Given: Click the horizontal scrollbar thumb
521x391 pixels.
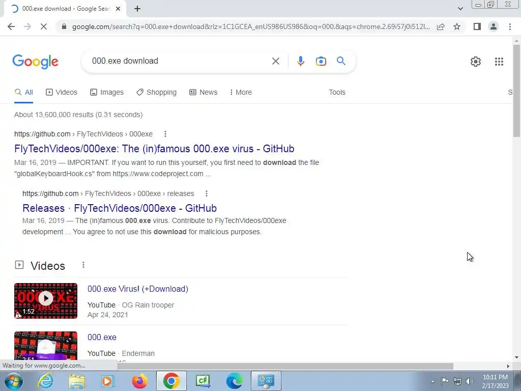Looking at the screenshot, I should [x=286, y=366].
